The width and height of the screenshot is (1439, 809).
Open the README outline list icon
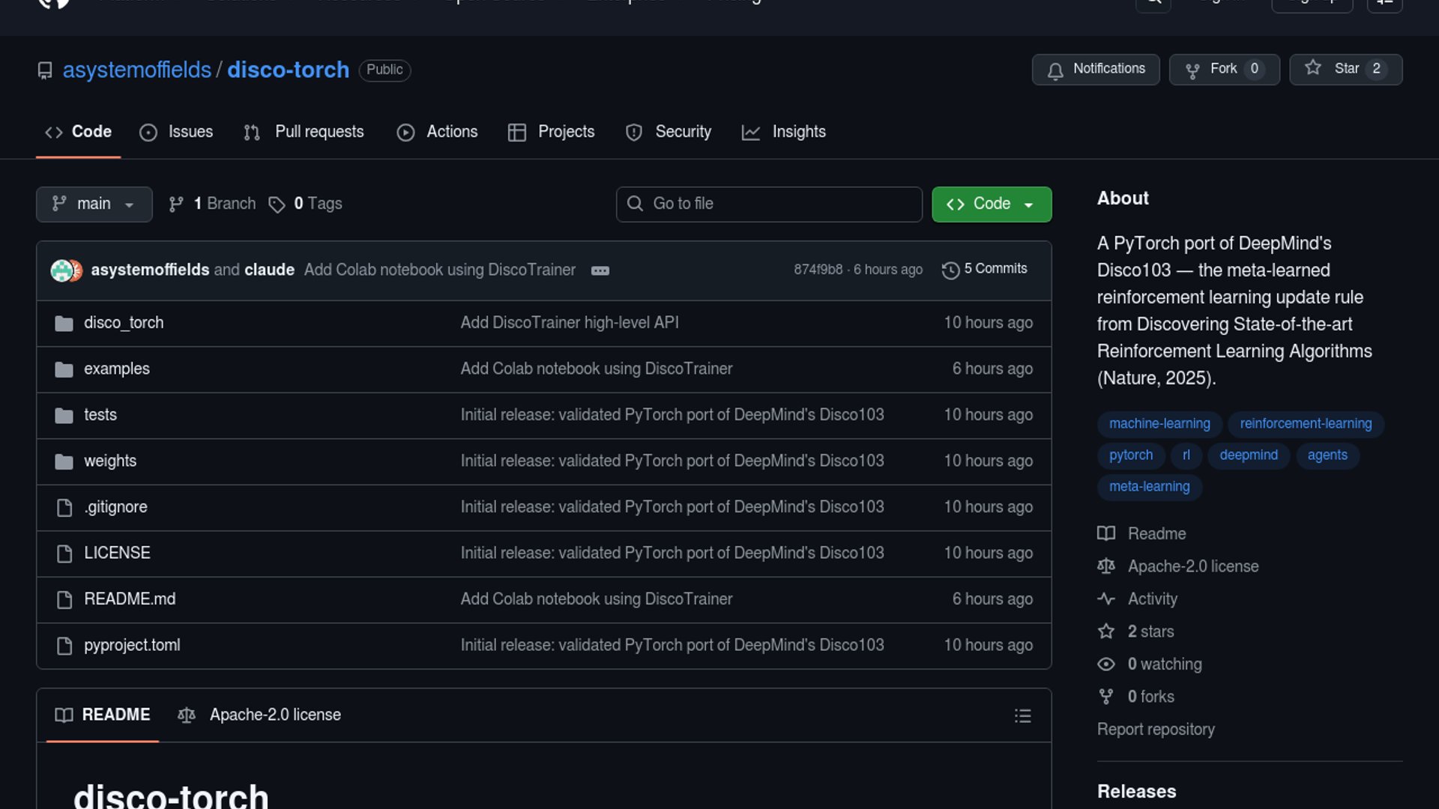tap(1022, 715)
